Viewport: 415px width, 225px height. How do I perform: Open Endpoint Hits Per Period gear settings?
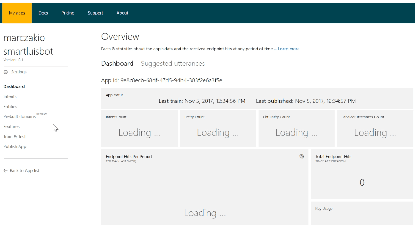coord(301,156)
